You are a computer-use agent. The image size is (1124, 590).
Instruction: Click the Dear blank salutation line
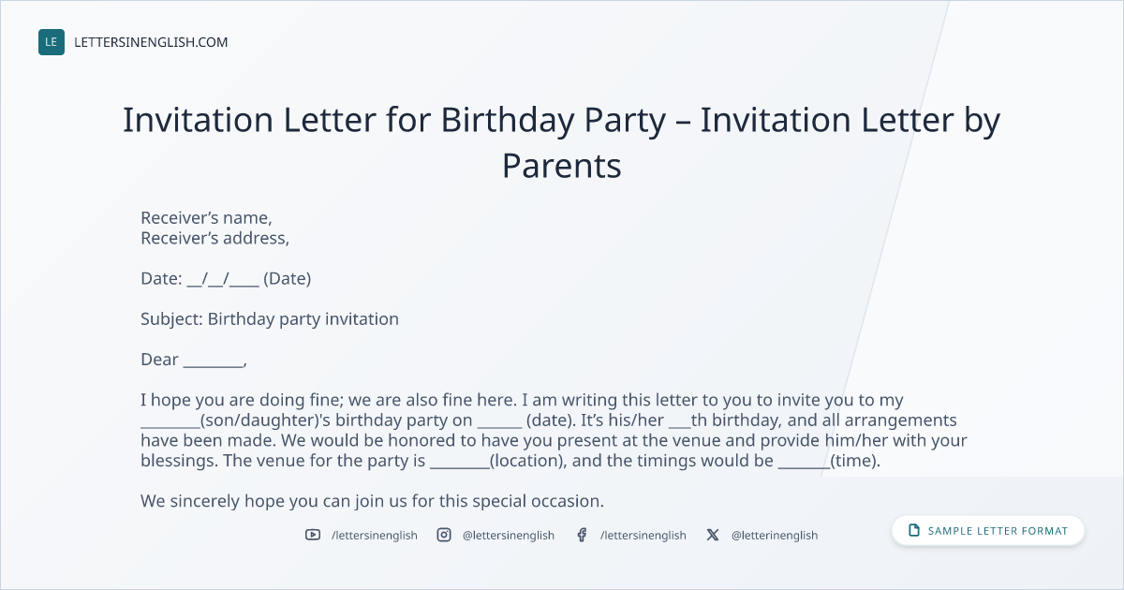click(x=194, y=360)
